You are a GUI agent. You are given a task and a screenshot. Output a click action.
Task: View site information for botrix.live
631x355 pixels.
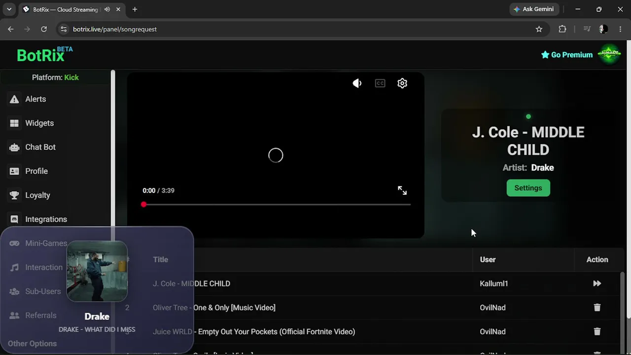click(x=63, y=29)
